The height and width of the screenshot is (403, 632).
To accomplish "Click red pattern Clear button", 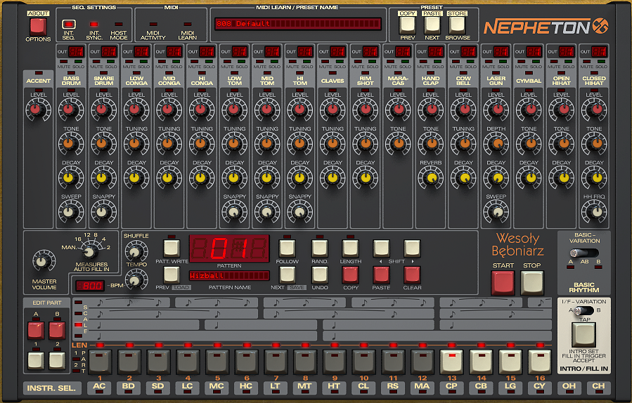I will [412, 275].
